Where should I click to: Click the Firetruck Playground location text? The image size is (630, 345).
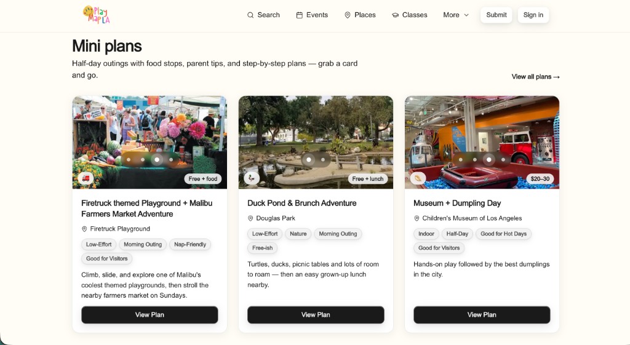coord(120,229)
